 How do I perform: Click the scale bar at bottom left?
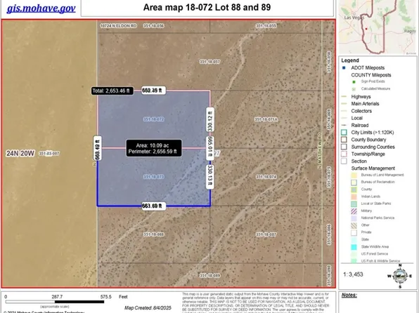[x=55, y=302]
